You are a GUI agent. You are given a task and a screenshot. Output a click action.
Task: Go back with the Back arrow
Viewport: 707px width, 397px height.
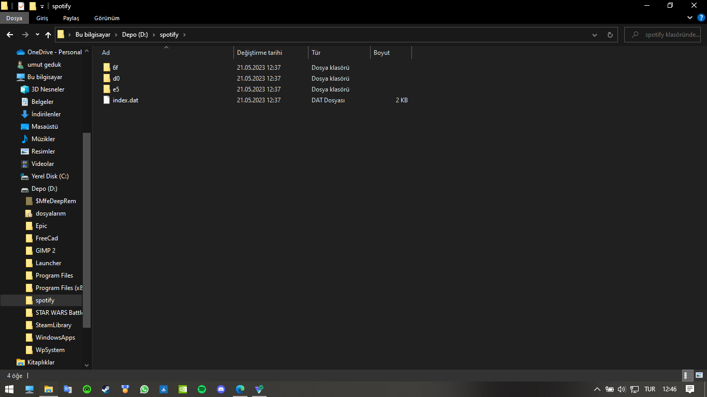tap(10, 35)
